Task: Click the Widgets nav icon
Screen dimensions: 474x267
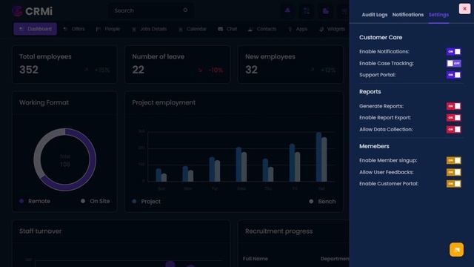Action: click(x=321, y=29)
